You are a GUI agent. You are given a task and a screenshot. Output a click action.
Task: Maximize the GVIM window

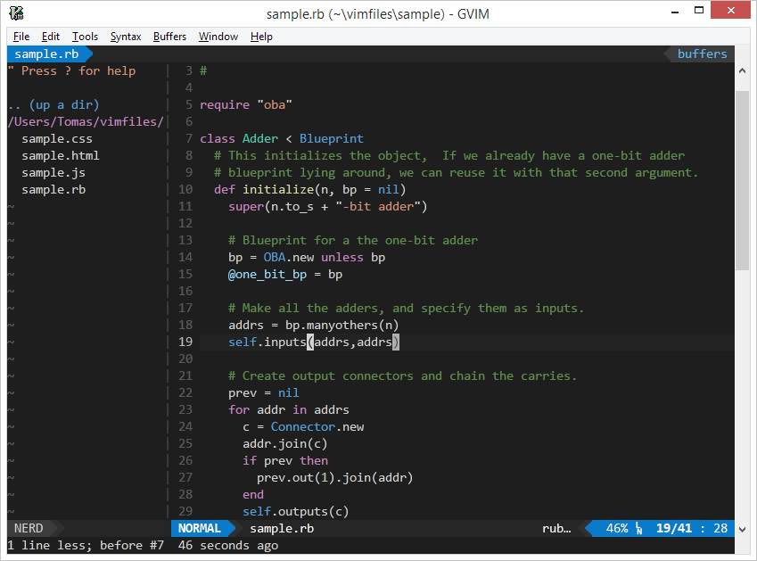coord(698,10)
